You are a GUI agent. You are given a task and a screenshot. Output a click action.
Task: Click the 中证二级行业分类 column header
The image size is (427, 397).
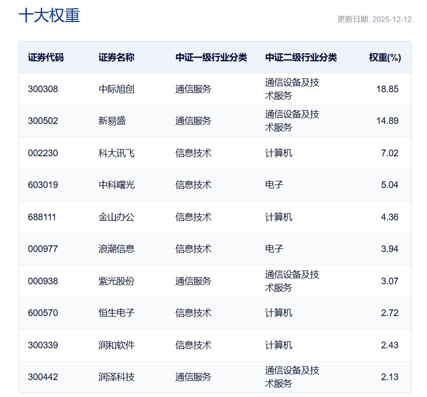[x=301, y=57]
